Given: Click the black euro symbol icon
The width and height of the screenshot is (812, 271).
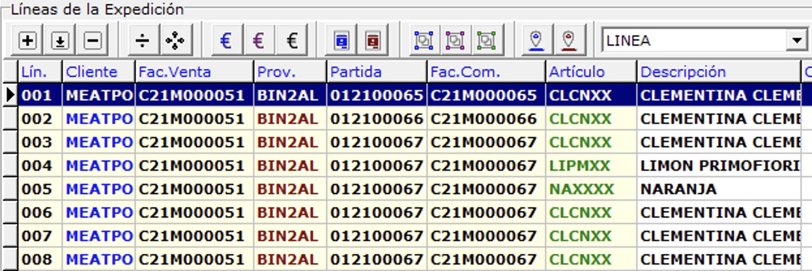Looking at the screenshot, I should pos(292,41).
